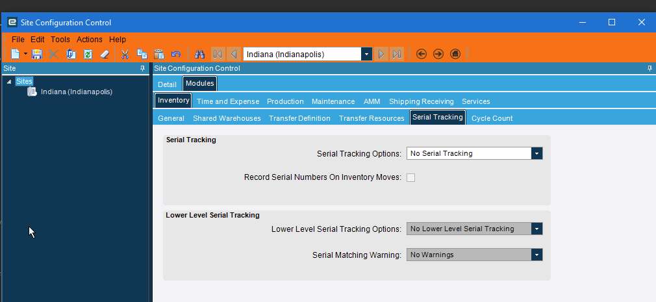656x302 pixels.
Task: Select Indiana (Indianapolis) in the site tree
Action: point(77,92)
